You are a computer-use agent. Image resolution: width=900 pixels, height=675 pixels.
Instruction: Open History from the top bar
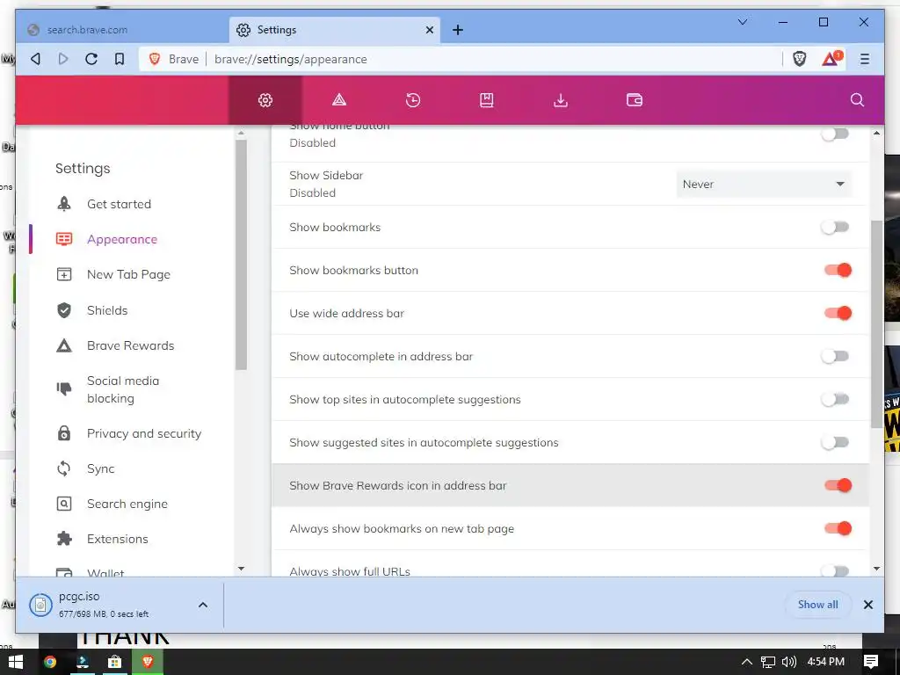point(413,100)
